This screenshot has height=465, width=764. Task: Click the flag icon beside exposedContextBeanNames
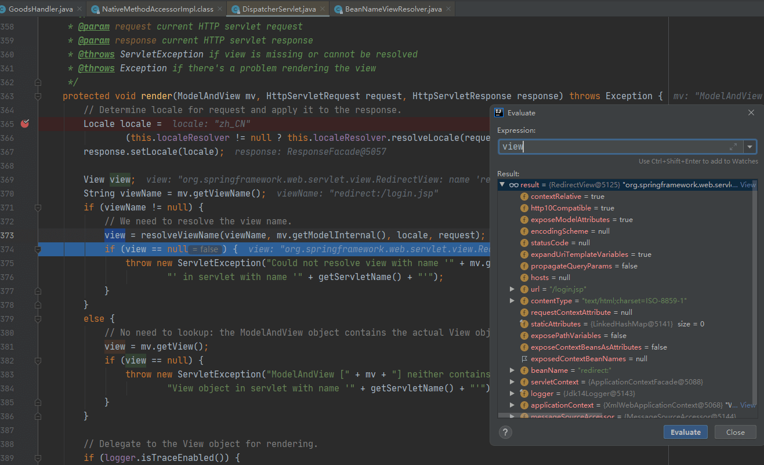[524, 359]
